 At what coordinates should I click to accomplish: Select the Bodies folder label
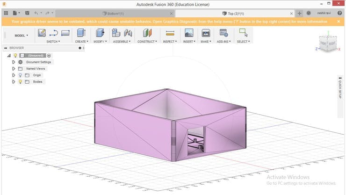pyautogui.click(x=38, y=82)
